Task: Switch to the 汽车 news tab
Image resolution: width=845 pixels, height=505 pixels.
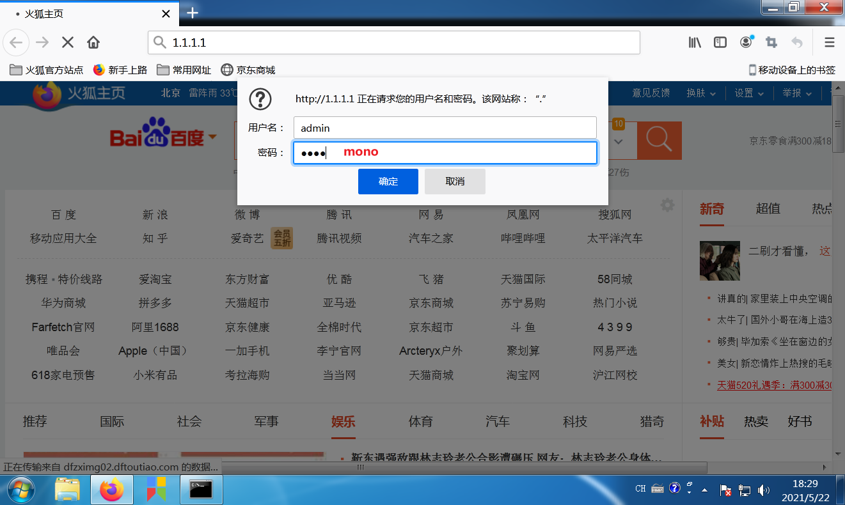Action: click(x=498, y=421)
